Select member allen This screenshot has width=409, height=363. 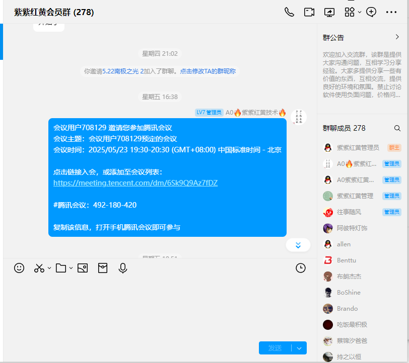pos(362,244)
